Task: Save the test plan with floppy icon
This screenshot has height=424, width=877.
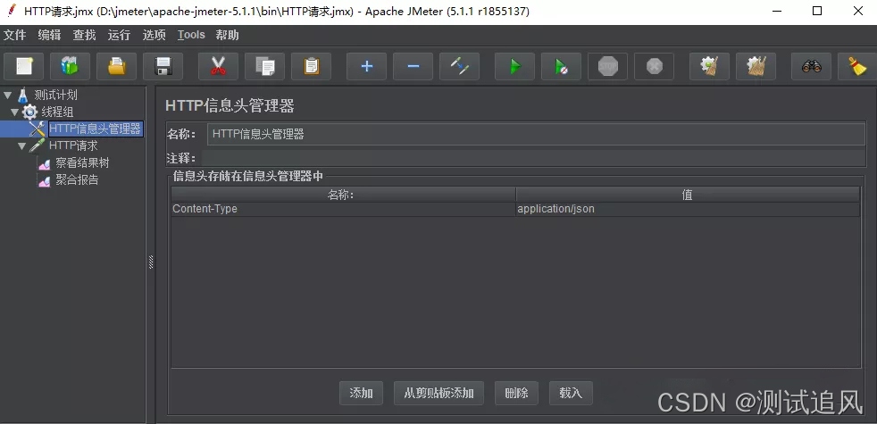Action: 163,67
